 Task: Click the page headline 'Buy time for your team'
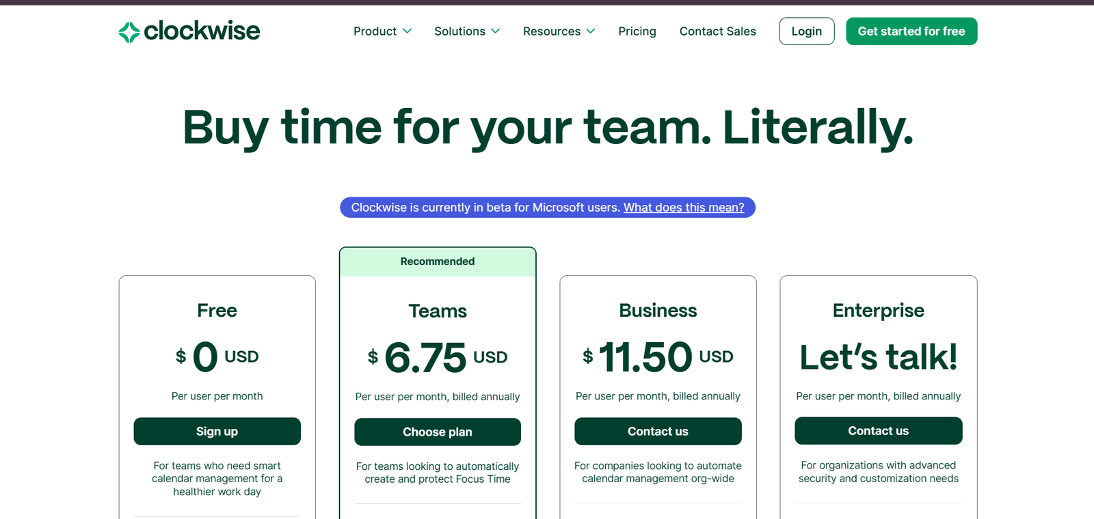(x=548, y=128)
